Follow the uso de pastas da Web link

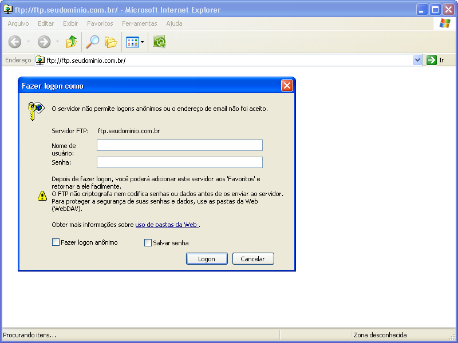pyautogui.click(x=167, y=225)
